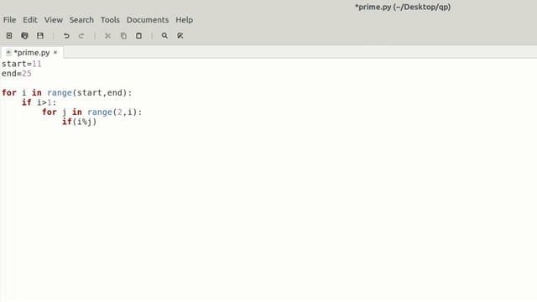Open the Edit menu
This screenshot has width=537, height=302.
pos(30,20)
